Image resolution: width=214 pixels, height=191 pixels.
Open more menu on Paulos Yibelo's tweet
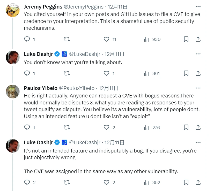[x=198, y=88]
